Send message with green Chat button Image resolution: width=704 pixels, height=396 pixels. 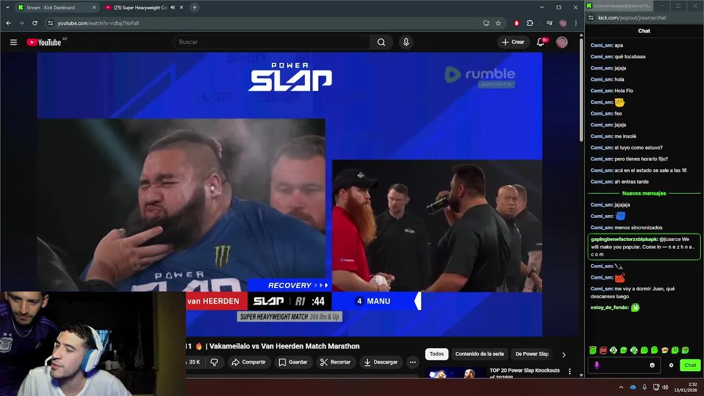690,365
